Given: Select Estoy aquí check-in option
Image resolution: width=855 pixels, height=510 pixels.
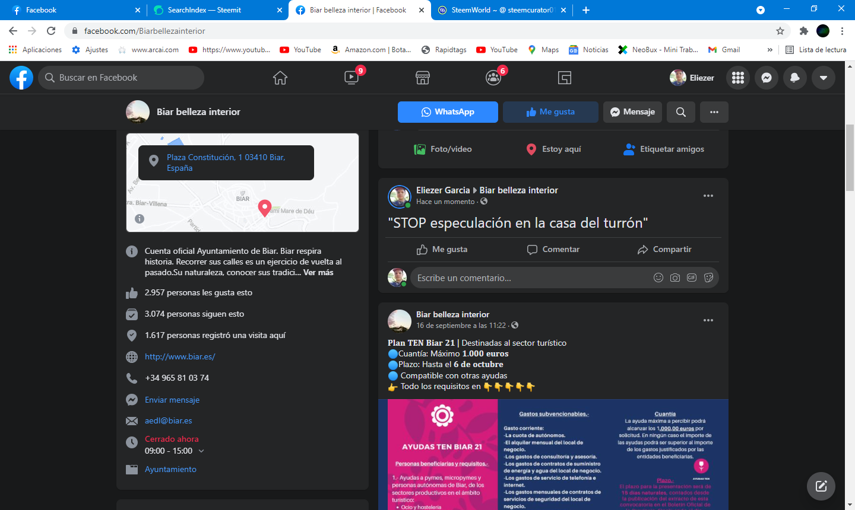Looking at the screenshot, I should [x=553, y=149].
